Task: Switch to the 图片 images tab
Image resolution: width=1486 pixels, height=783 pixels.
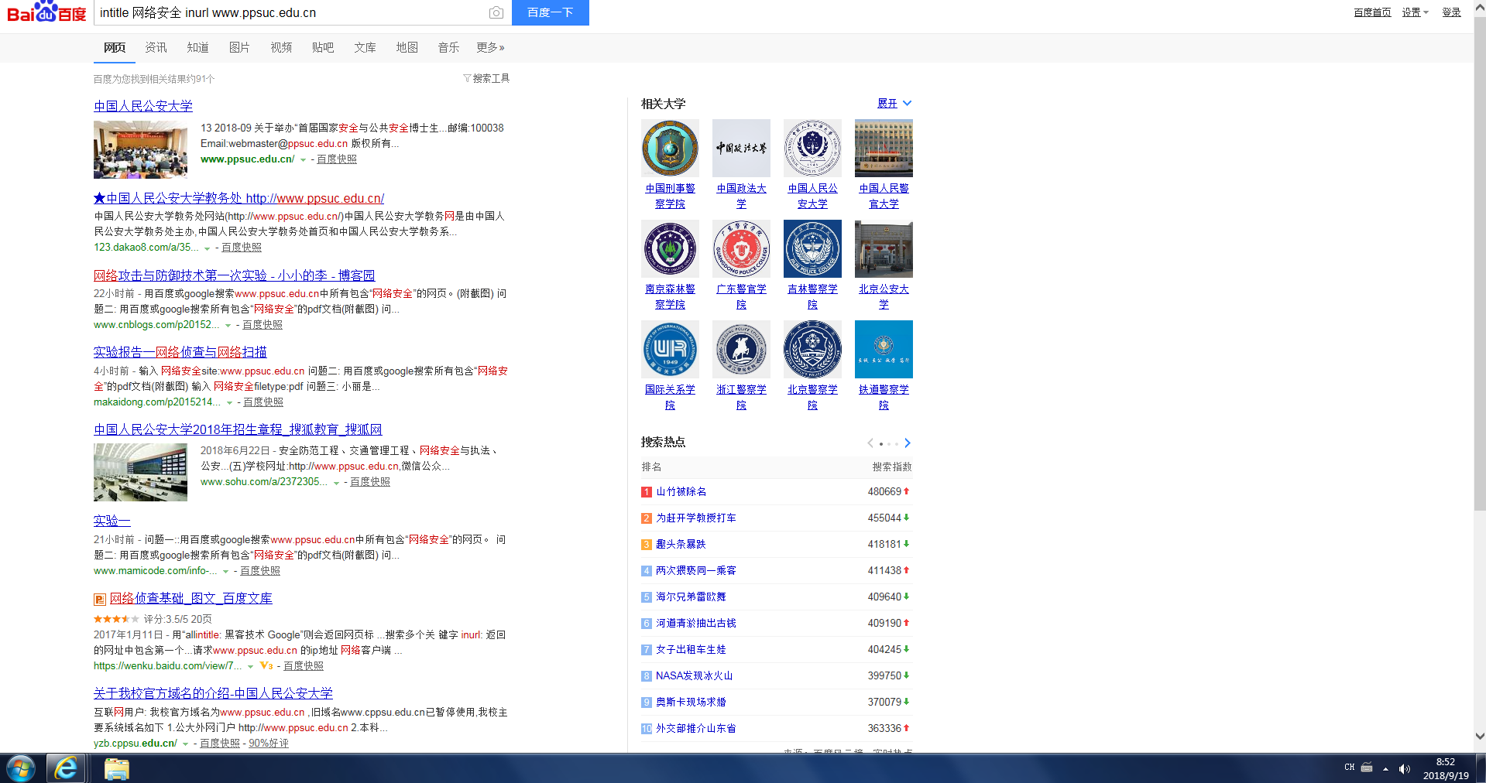Action: point(239,47)
